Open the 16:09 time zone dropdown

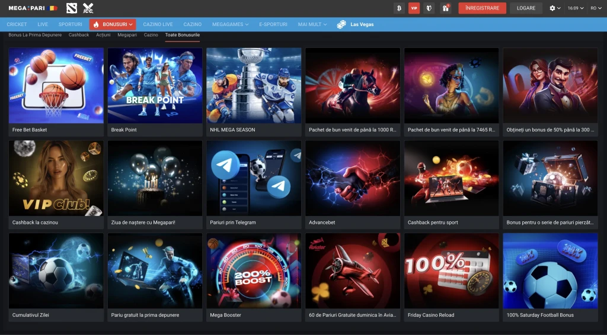pyautogui.click(x=575, y=8)
